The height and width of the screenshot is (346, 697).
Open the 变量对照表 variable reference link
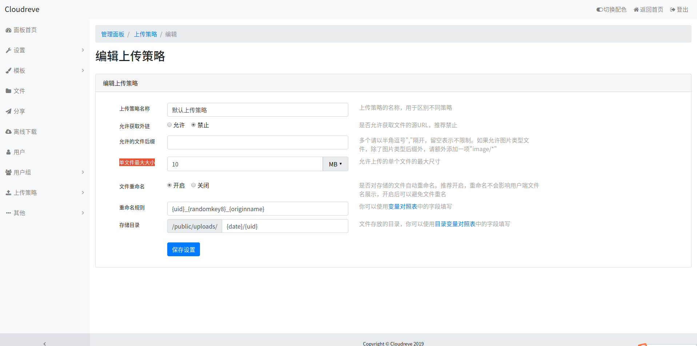(x=403, y=206)
